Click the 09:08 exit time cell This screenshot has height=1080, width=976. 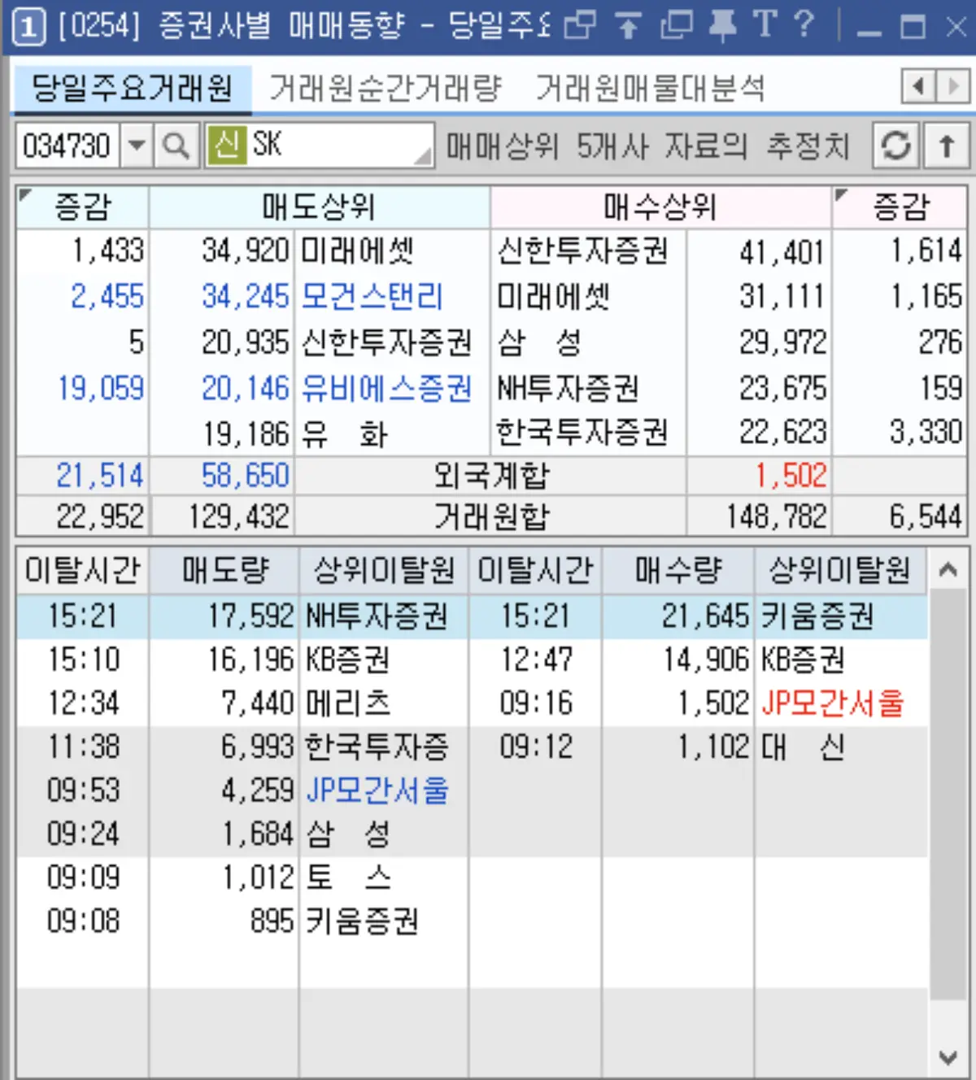[84, 921]
